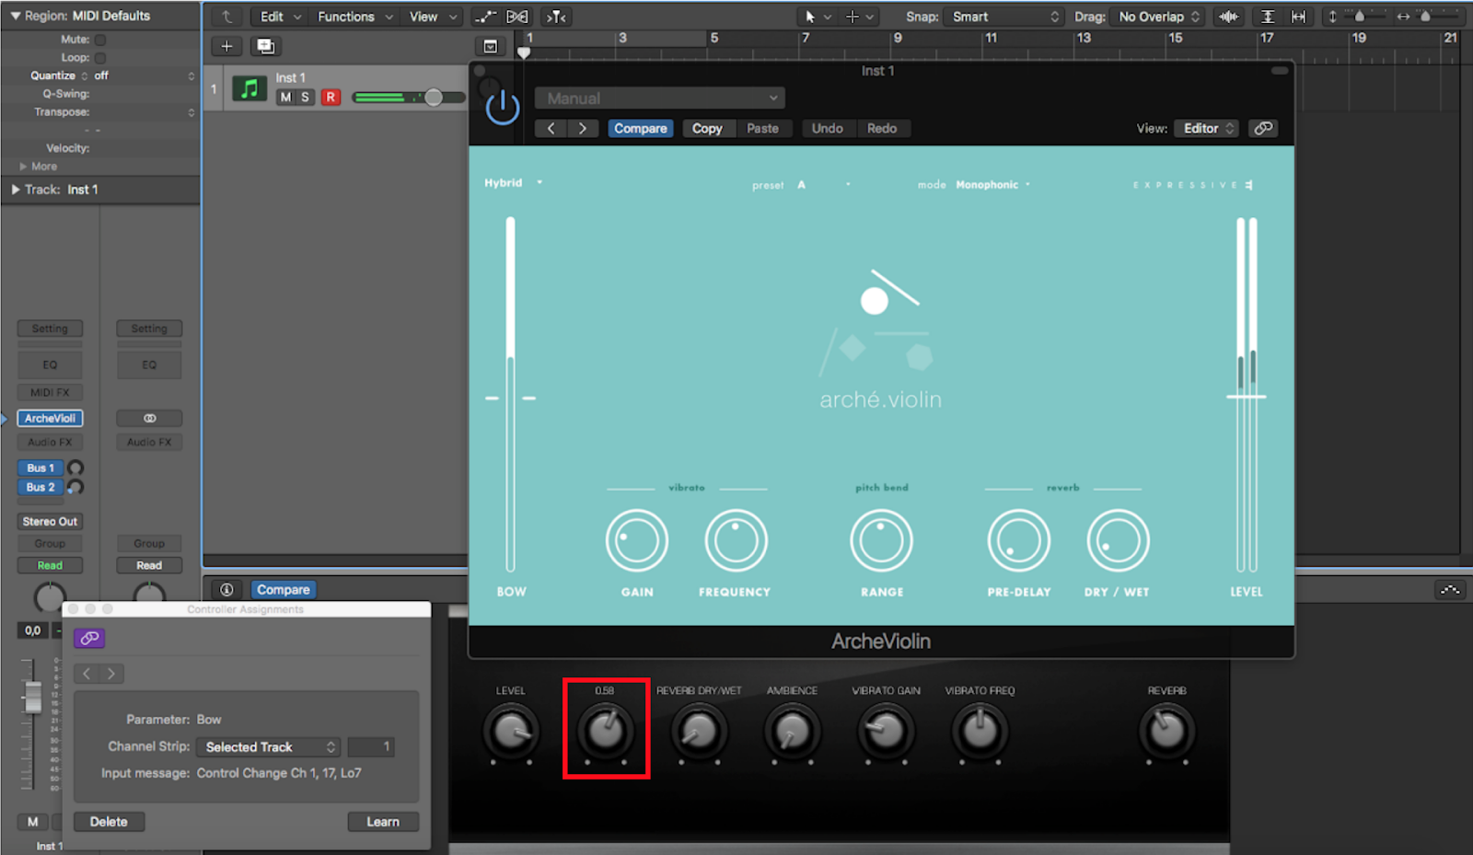Click the Ambience Smart Control knob
Image resolution: width=1473 pixels, height=855 pixels.
[x=792, y=732]
